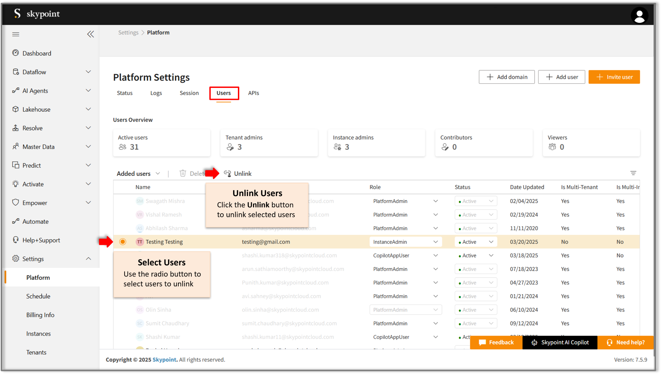Click the Dataflow sidebar icon

tap(16, 72)
